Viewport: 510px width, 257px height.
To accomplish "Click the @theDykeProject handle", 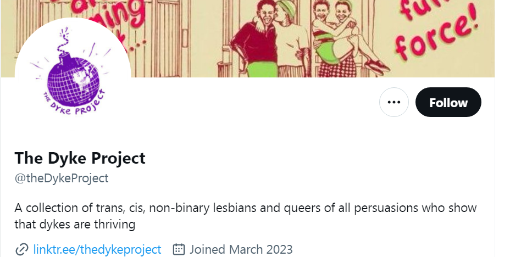I will [62, 178].
